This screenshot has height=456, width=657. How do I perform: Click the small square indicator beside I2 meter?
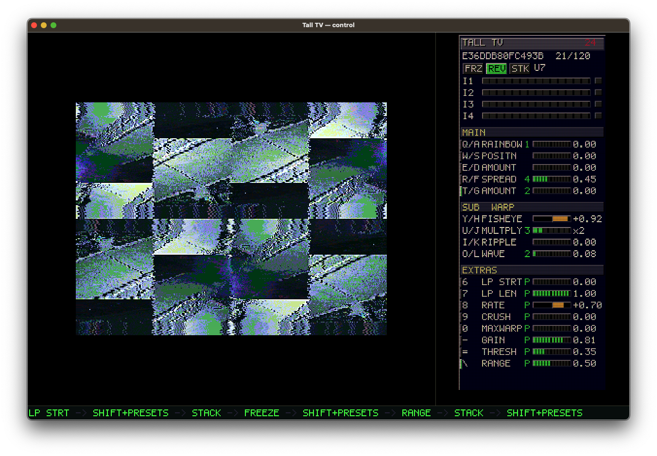pos(598,93)
